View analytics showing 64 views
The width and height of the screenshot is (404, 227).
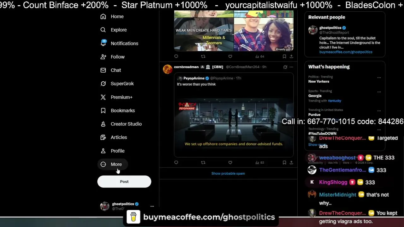click(x=260, y=56)
